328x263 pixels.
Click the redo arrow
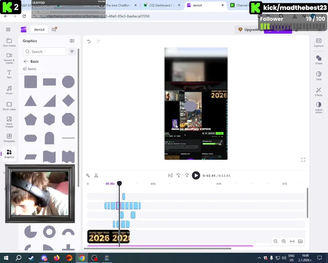click(98, 41)
